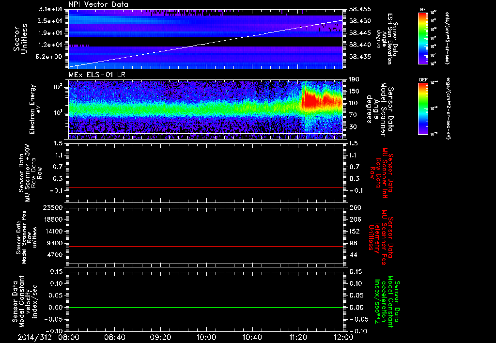Click the '260' telemetry tick value
Viewport: 496px width, 343px height.
[x=355, y=207]
